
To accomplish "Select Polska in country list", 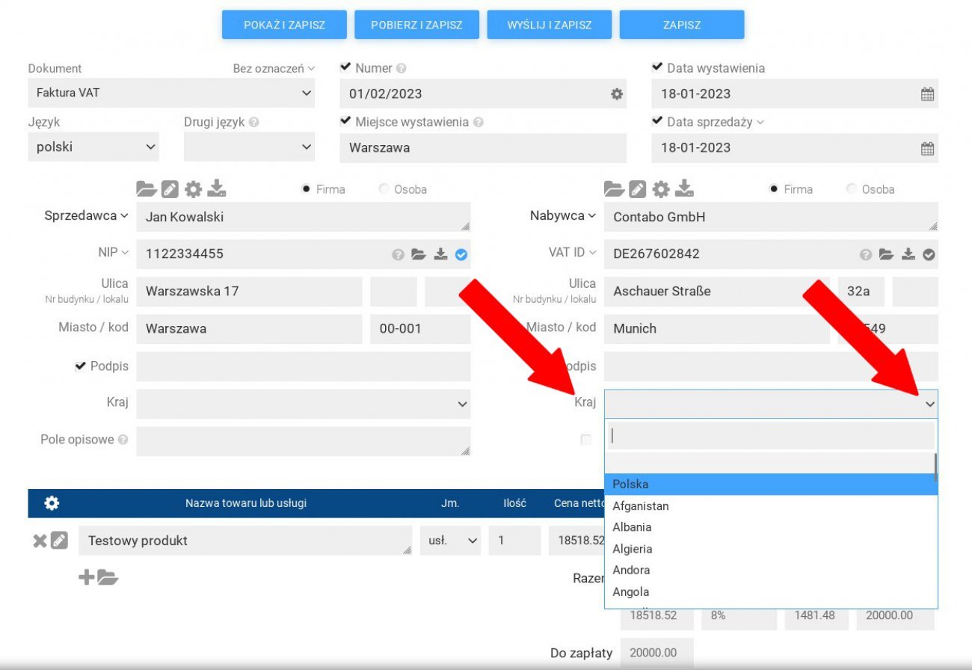I will pos(771,485).
